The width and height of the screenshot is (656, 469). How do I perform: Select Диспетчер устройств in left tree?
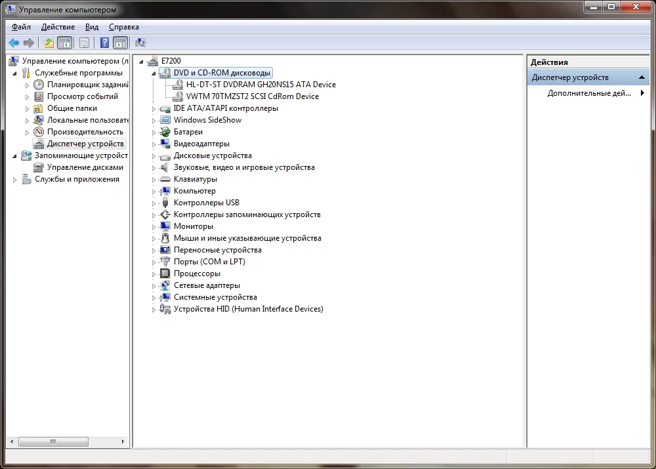click(85, 144)
